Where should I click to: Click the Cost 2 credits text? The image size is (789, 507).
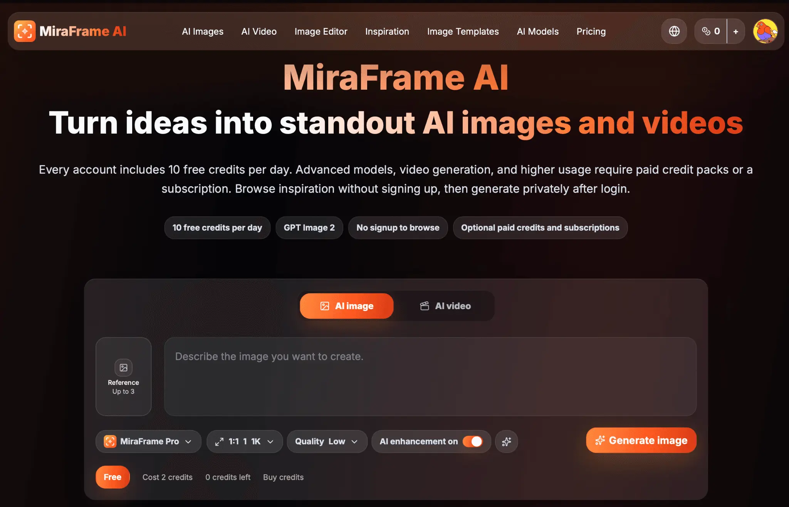(168, 477)
